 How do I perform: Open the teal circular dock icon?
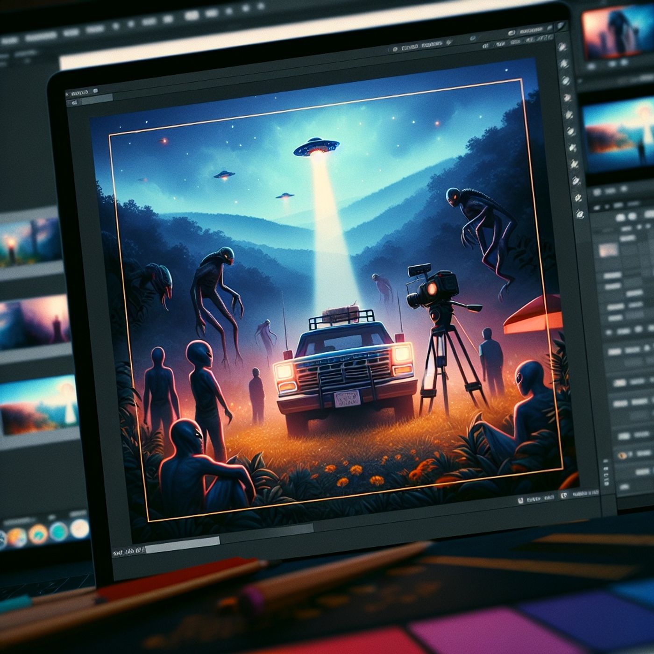[59, 531]
